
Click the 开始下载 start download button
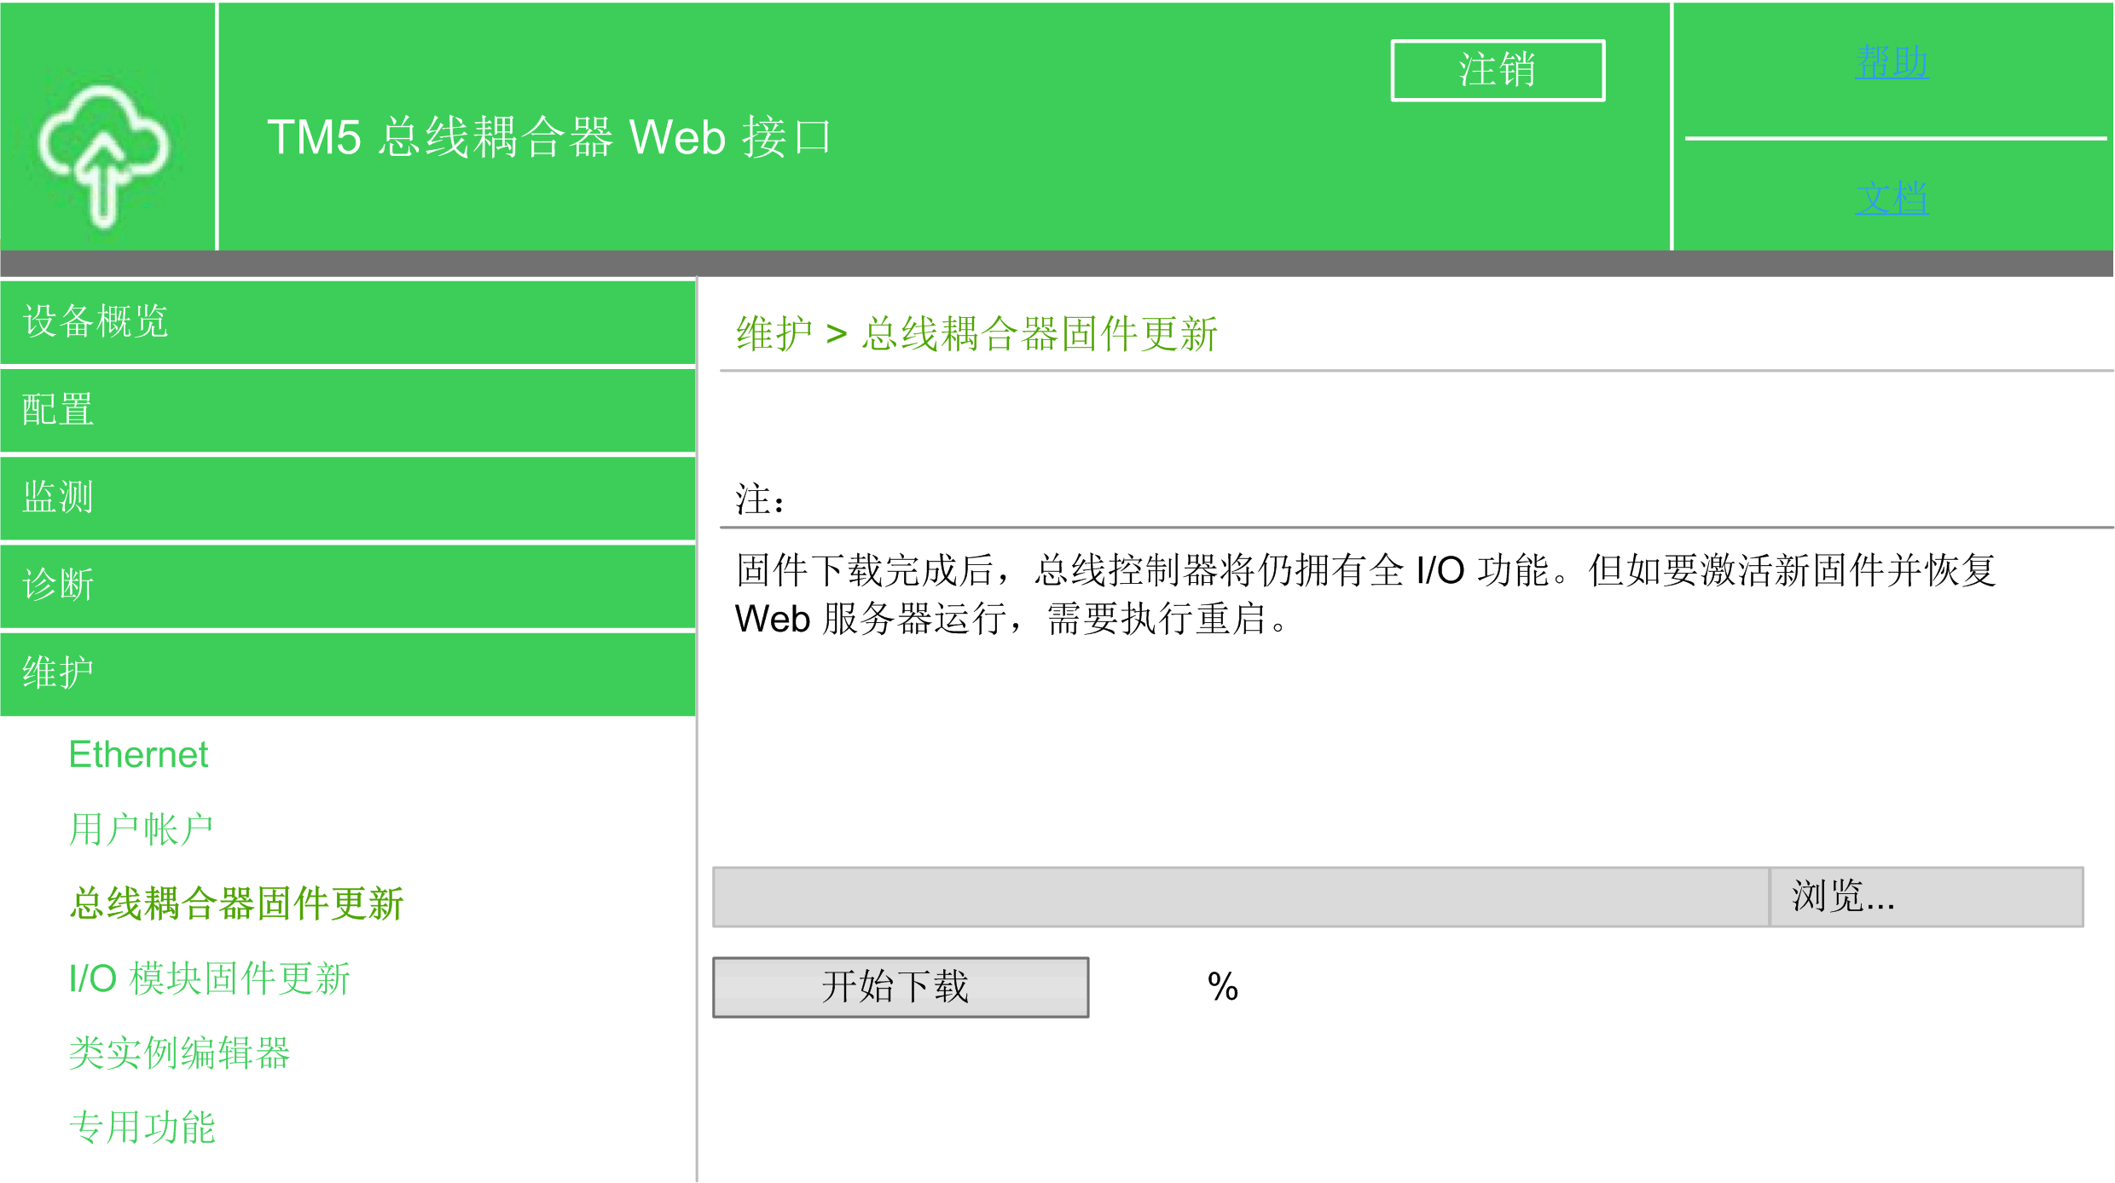901,987
